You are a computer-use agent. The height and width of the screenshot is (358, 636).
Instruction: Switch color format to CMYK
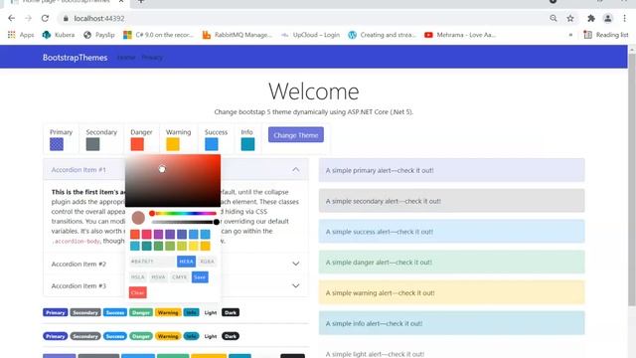coord(179,276)
